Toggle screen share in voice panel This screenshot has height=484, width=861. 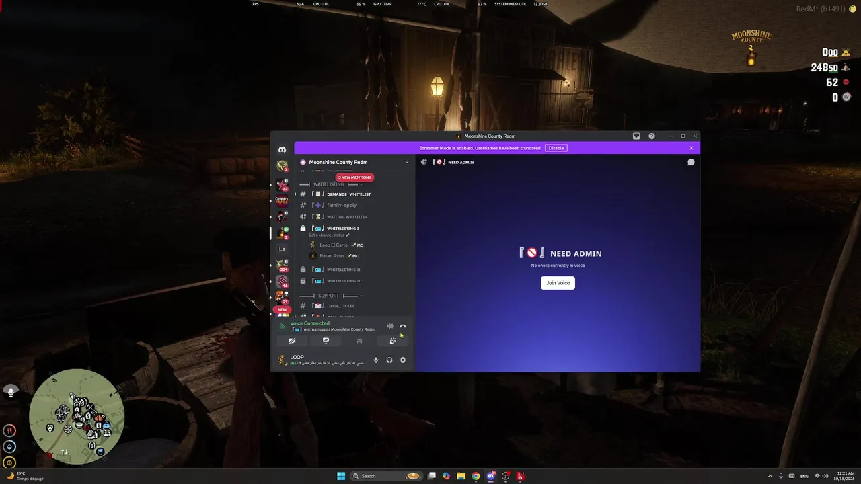pyautogui.click(x=326, y=341)
